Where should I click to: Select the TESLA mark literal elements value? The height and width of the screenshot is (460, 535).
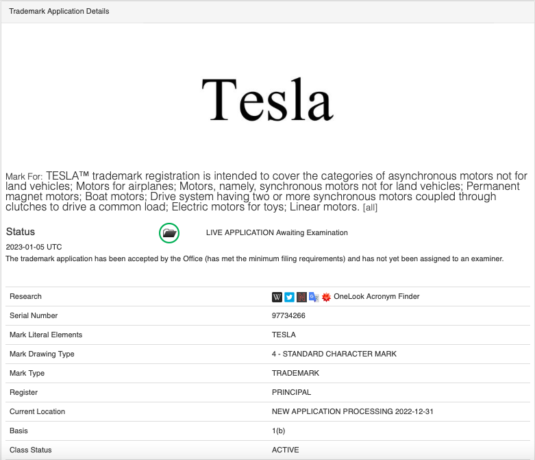pyautogui.click(x=284, y=335)
